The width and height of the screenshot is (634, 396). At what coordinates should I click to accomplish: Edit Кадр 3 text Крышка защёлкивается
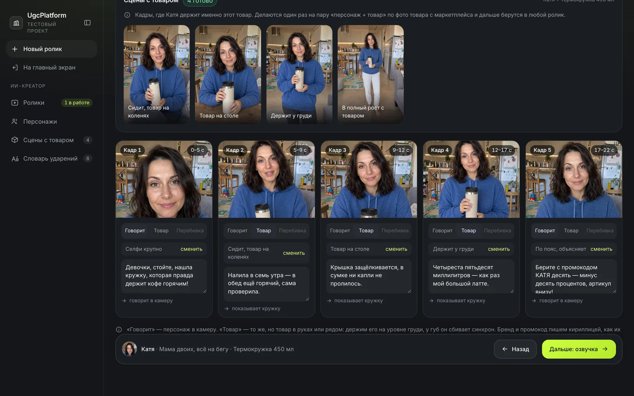[x=369, y=276]
